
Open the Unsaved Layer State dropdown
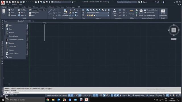pos(98,13)
